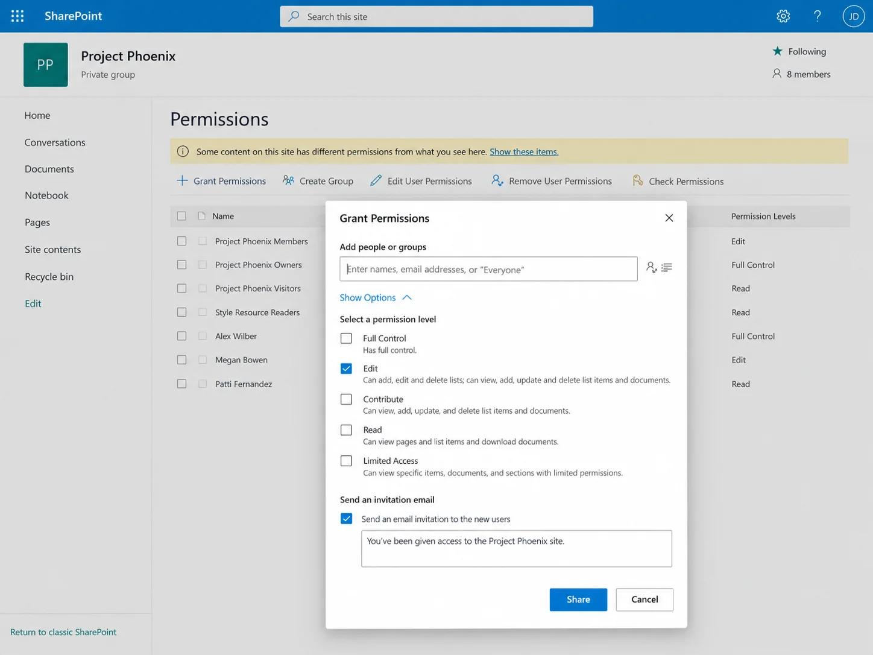The height and width of the screenshot is (655, 873).
Task: Click the Remove User Permissions icon
Action: point(497,180)
